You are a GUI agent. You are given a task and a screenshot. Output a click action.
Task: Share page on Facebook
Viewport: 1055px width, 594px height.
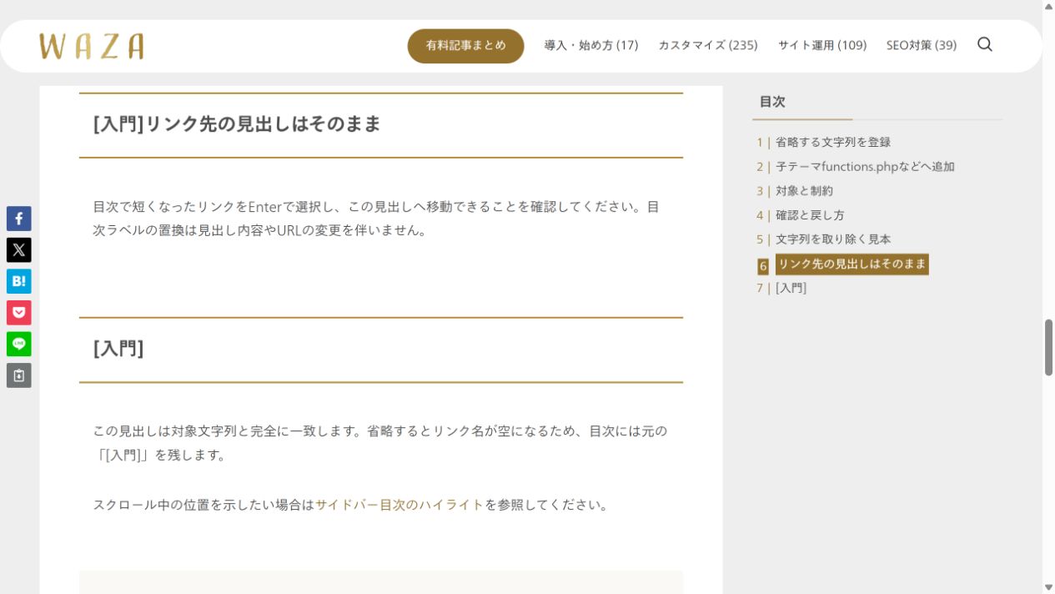coord(19,219)
